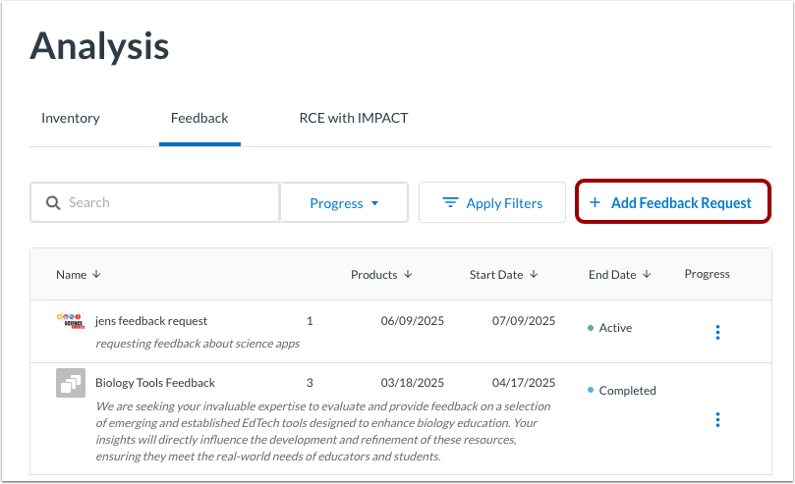Click the plus icon in Add Feedback Request
The width and height of the screenshot is (795, 484).
(x=595, y=202)
